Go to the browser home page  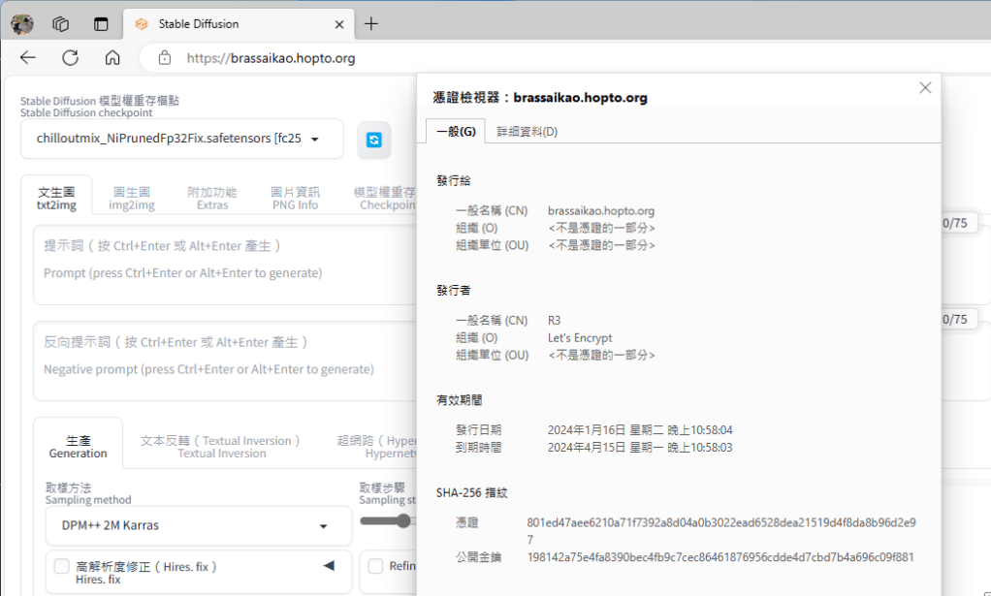pyautogui.click(x=112, y=58)
